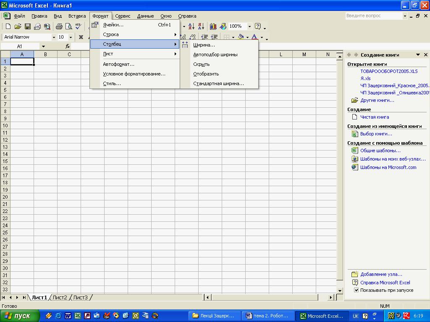Open the font name dropdown Arial Narrow
Screen dimensions: 430x322
point(54,37)
